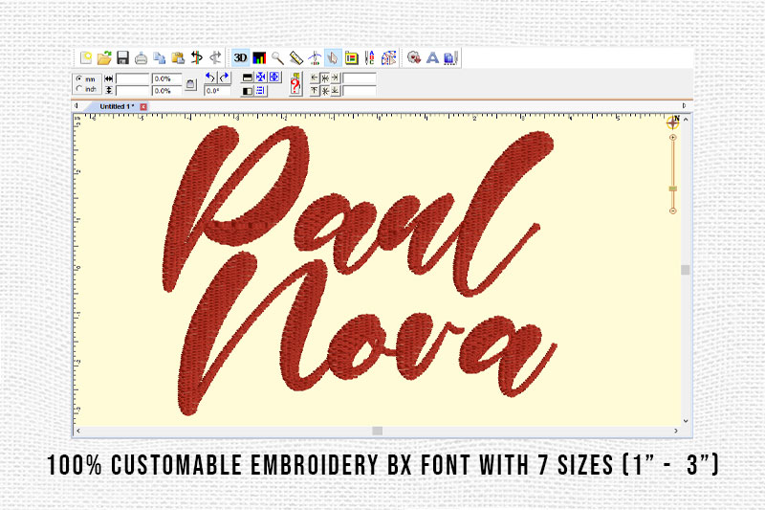Rotate design clockwise with blue arrow
Viewport: 765px width, 510px height.
[225, 78]
